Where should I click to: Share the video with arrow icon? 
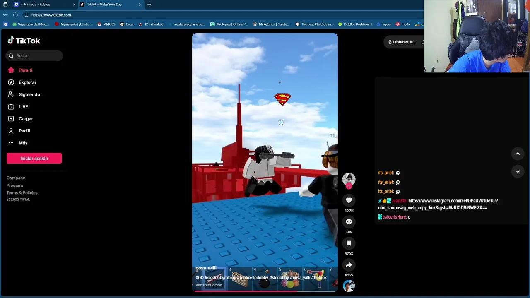[349, 265]
